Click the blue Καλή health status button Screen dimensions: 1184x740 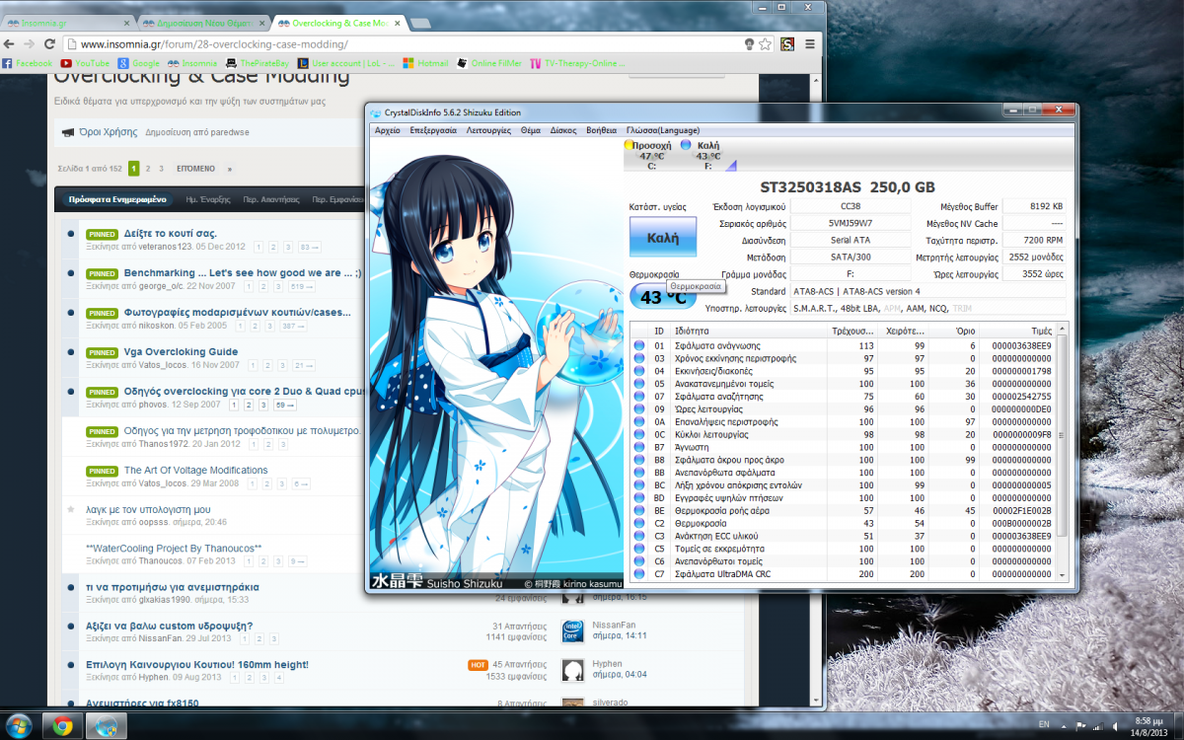tap(662, 238)
